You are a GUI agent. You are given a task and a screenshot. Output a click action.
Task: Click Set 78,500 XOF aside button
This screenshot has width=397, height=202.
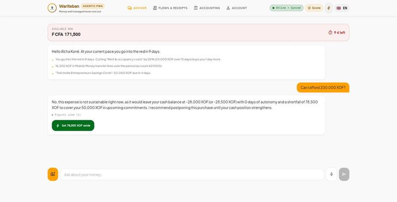point(73,126)
